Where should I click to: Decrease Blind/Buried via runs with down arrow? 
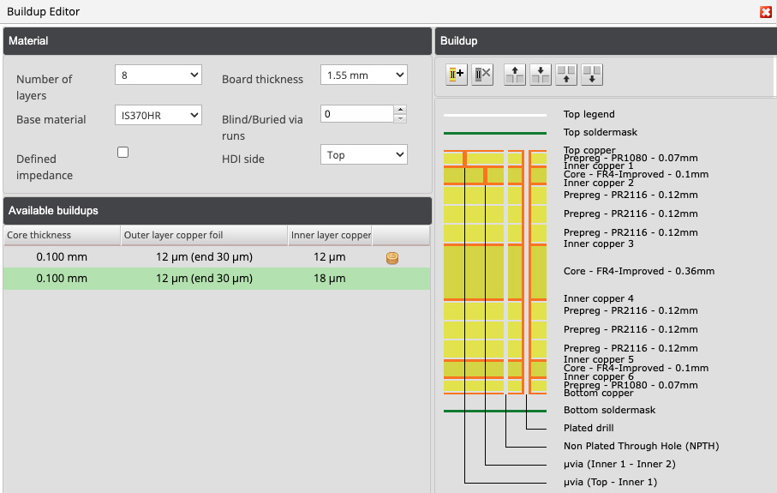[400, 118]
